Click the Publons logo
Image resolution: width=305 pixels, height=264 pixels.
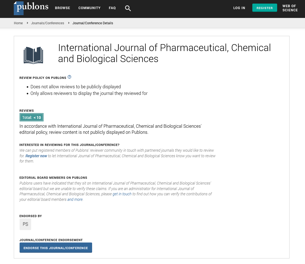31,8
